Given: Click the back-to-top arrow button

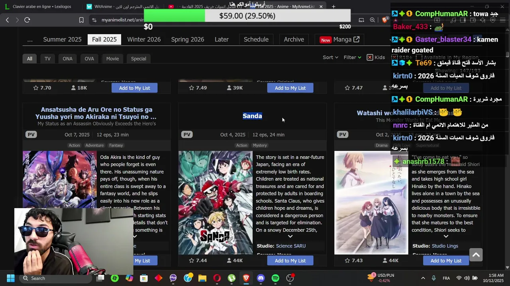Looking at the screenshot, I should [476, 255].
